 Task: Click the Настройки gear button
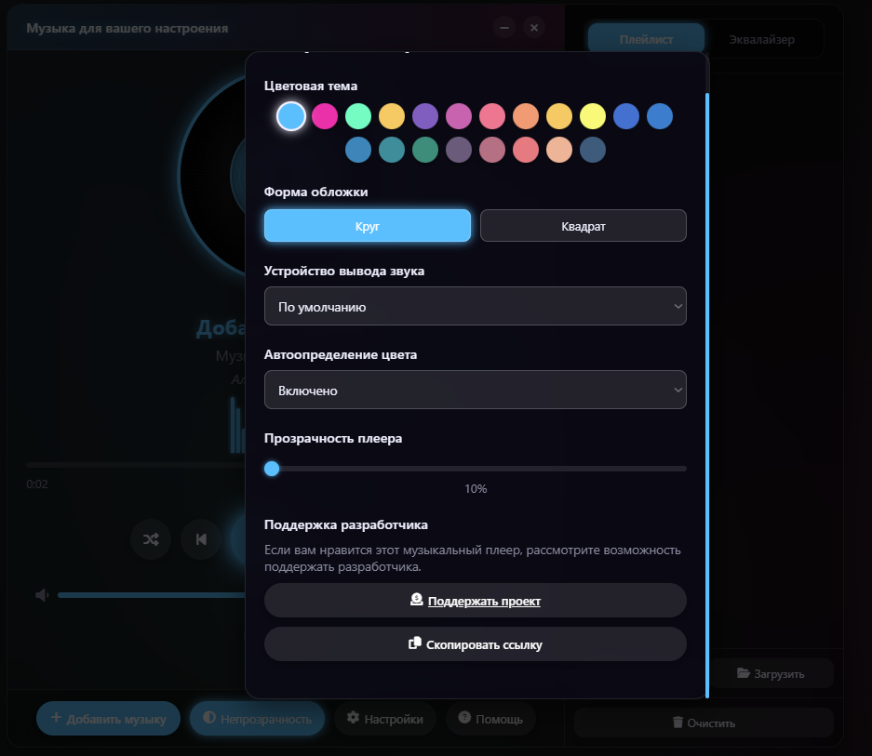coord(384,719)
